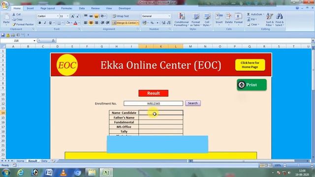The width and height of the screenshot is (315, 177).
Task: Open Sort & Filter menu
Action: pyautogui.click(x=270, y=20)
